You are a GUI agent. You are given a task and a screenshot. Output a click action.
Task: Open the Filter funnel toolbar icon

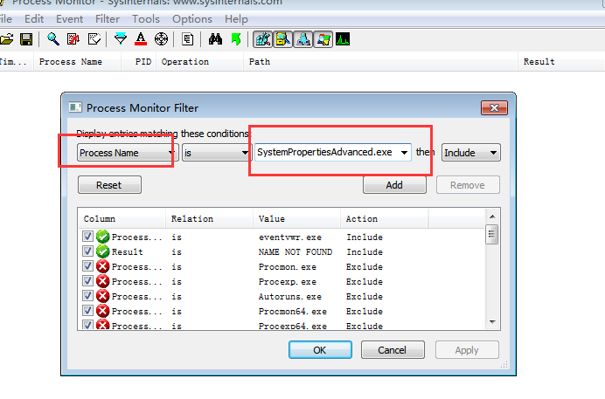(x=121, y=39)
